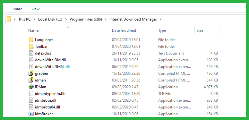Go to Program Files (x86) in breadcrumb
Screen dimensions: 249x120
coord(86,19)
